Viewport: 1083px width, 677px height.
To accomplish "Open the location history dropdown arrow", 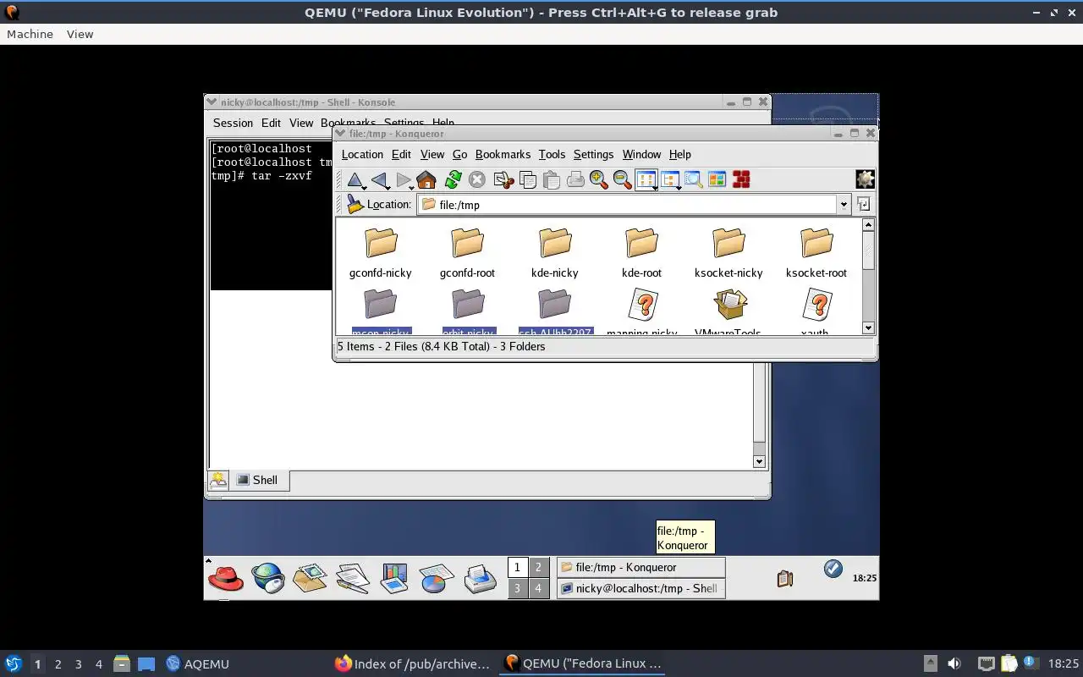I will 844,205.
